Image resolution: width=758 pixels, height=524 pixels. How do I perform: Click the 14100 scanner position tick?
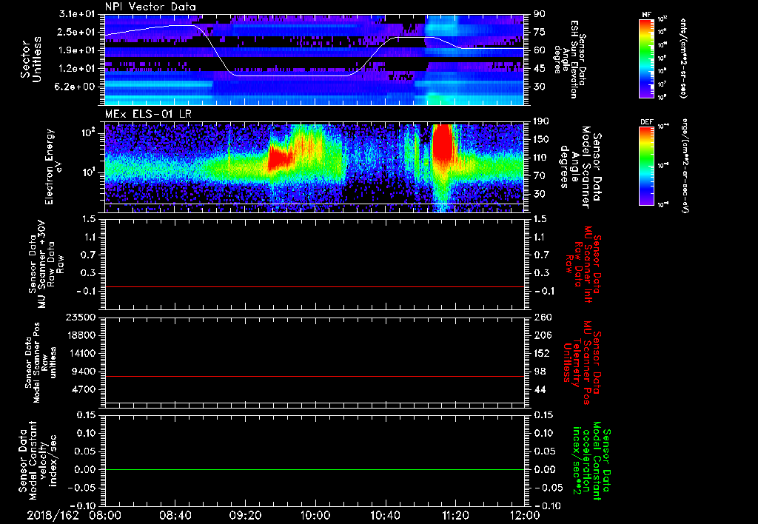click(80, 353)
